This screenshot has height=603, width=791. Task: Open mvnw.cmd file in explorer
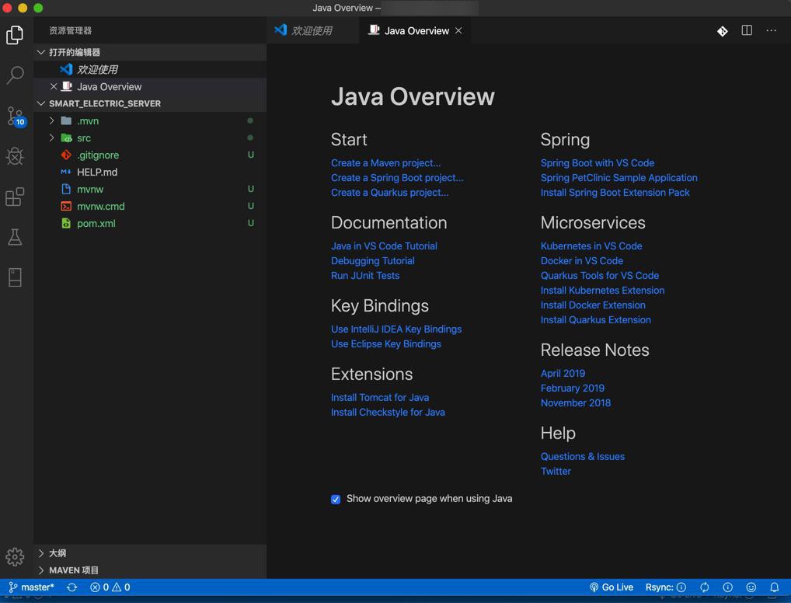click(x=150, y=206)
